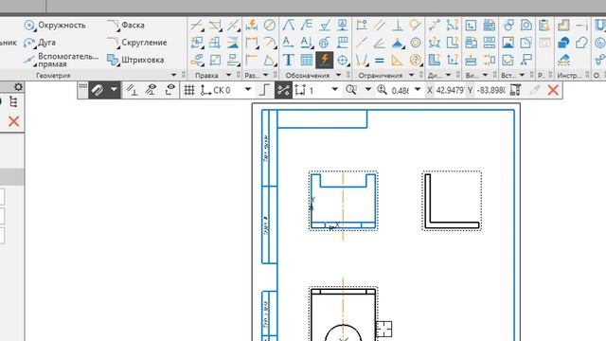
Task: Click the Правка group label
Action: point(206,76)
